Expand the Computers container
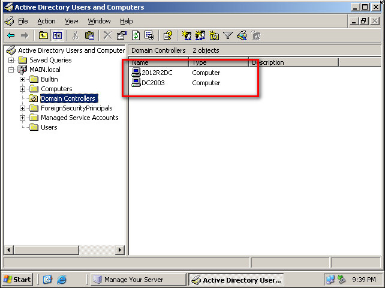 coord(22,89)
